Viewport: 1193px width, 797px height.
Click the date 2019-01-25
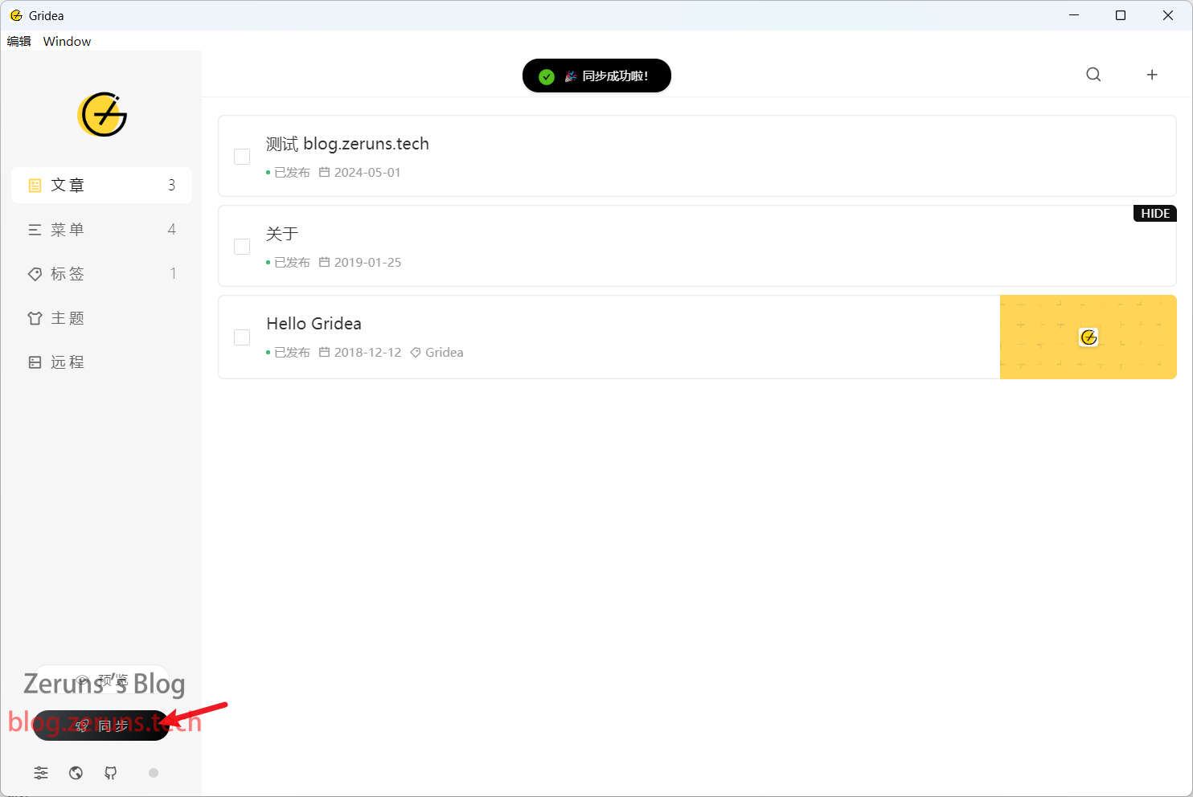(x=360, y=263)
